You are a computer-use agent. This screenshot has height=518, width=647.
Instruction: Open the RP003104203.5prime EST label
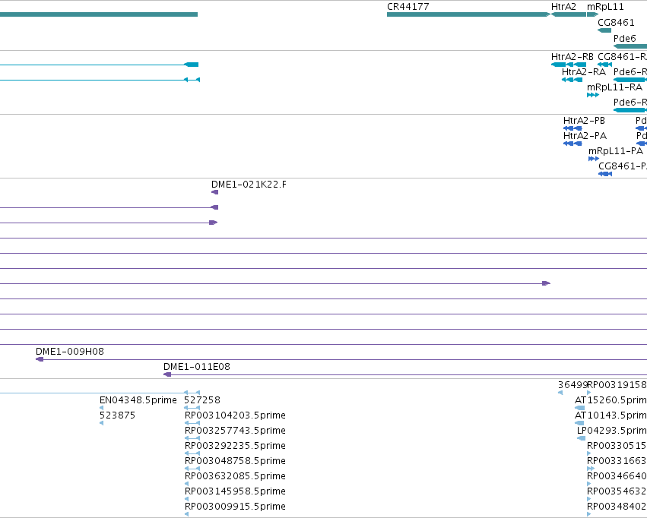pos(235,415)
